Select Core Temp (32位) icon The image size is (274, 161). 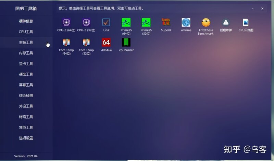coord(86,42)
